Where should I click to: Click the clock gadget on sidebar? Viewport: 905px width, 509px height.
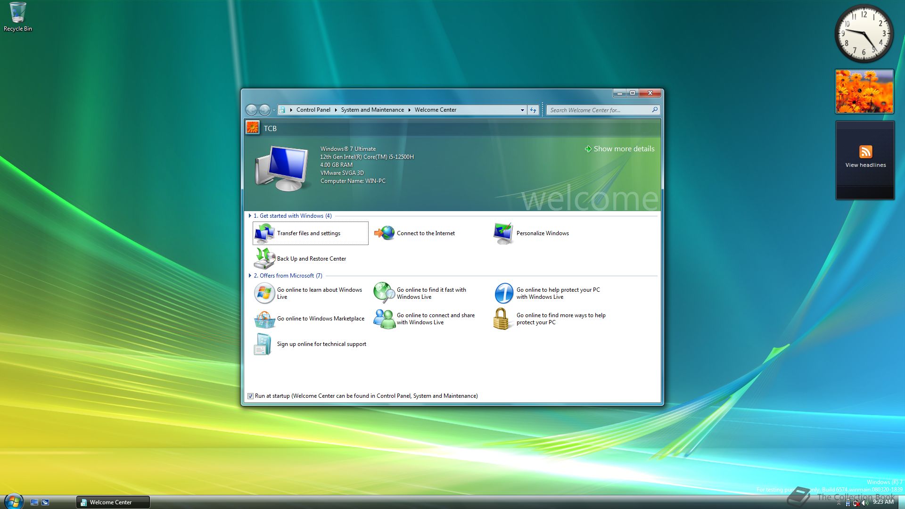pyautogui.click(x=864, y=33)
